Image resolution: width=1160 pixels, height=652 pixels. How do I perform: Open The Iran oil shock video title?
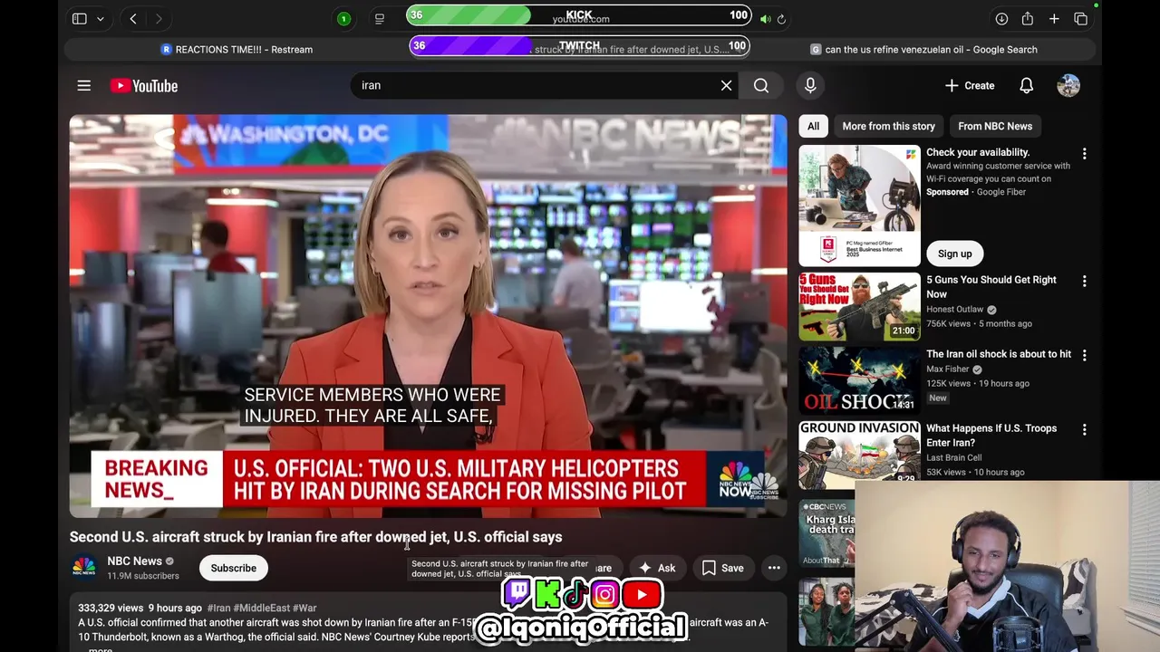999,354
